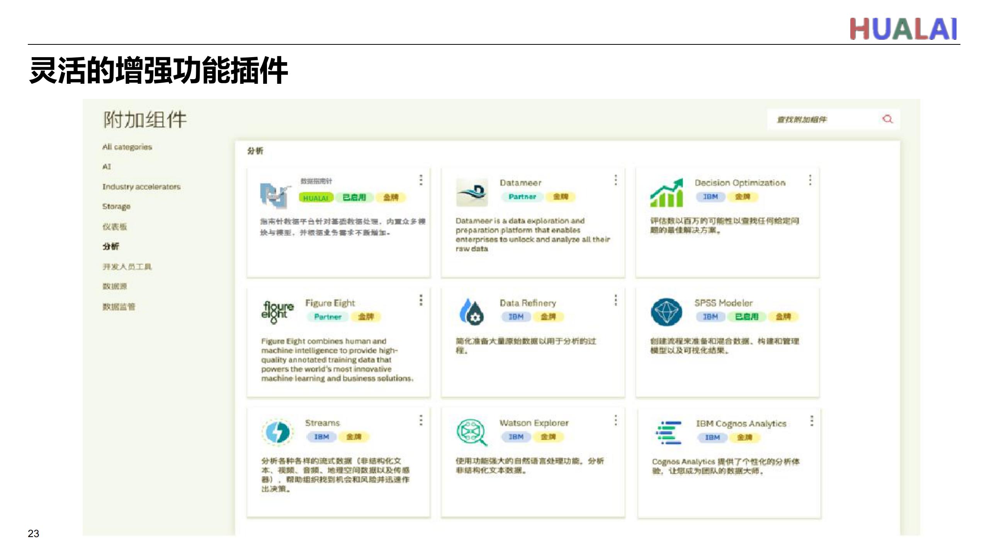Image resolution: width=989 pixels, height=556 pixels.
Task: Click 已启用 badge on HUALAI card
Action: (354, 197)
